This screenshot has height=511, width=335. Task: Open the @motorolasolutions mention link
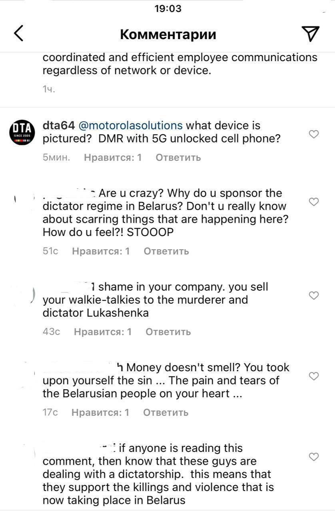[130, 125]
